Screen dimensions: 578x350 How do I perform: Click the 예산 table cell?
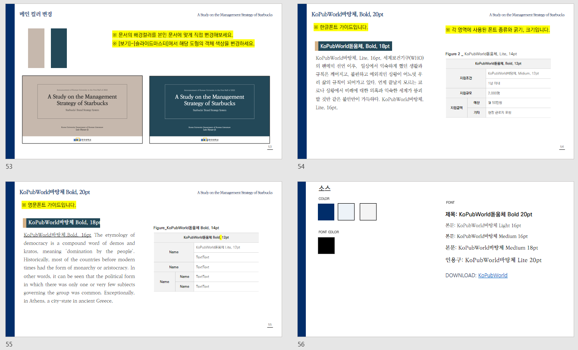pos(477,103)
